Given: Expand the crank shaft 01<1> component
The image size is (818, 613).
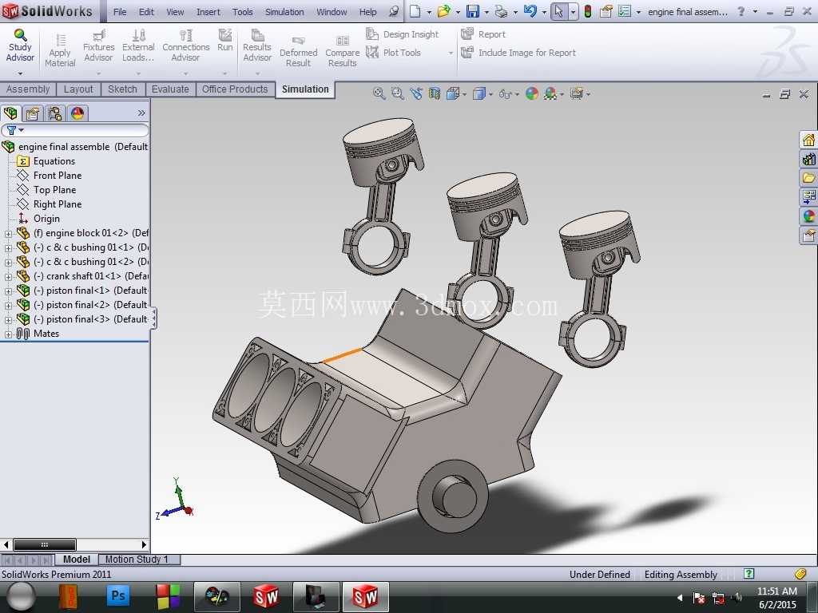Looking at the screenshot, I should [8, 277].
